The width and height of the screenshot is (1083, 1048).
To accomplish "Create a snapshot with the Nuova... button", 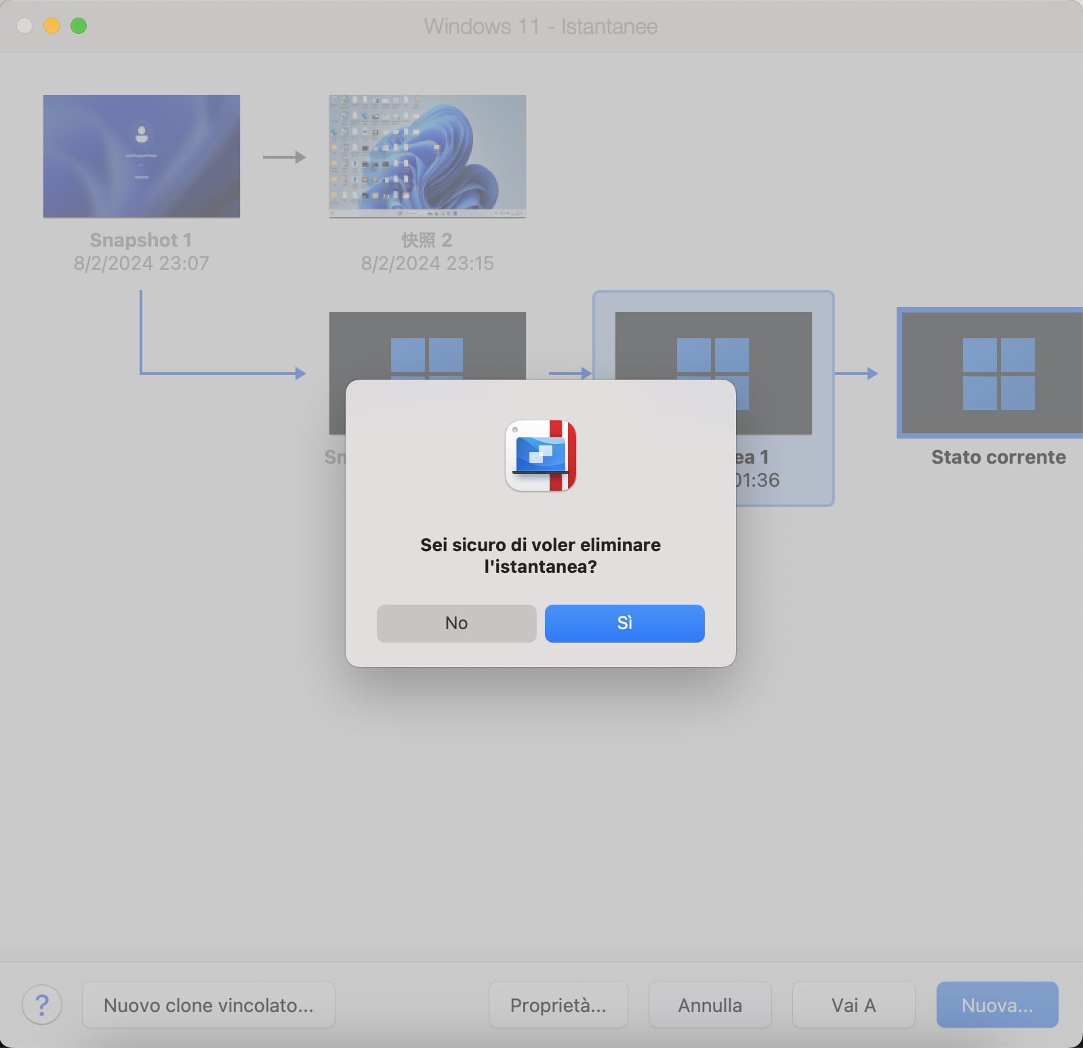I will pos(997,1005).
